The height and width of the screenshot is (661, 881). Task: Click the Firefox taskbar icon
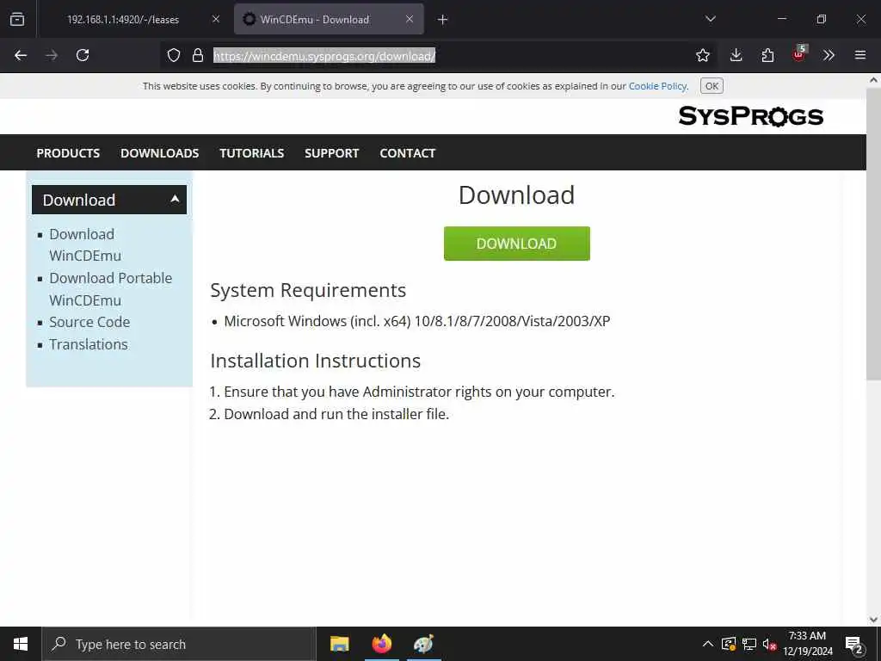point(382,644)
